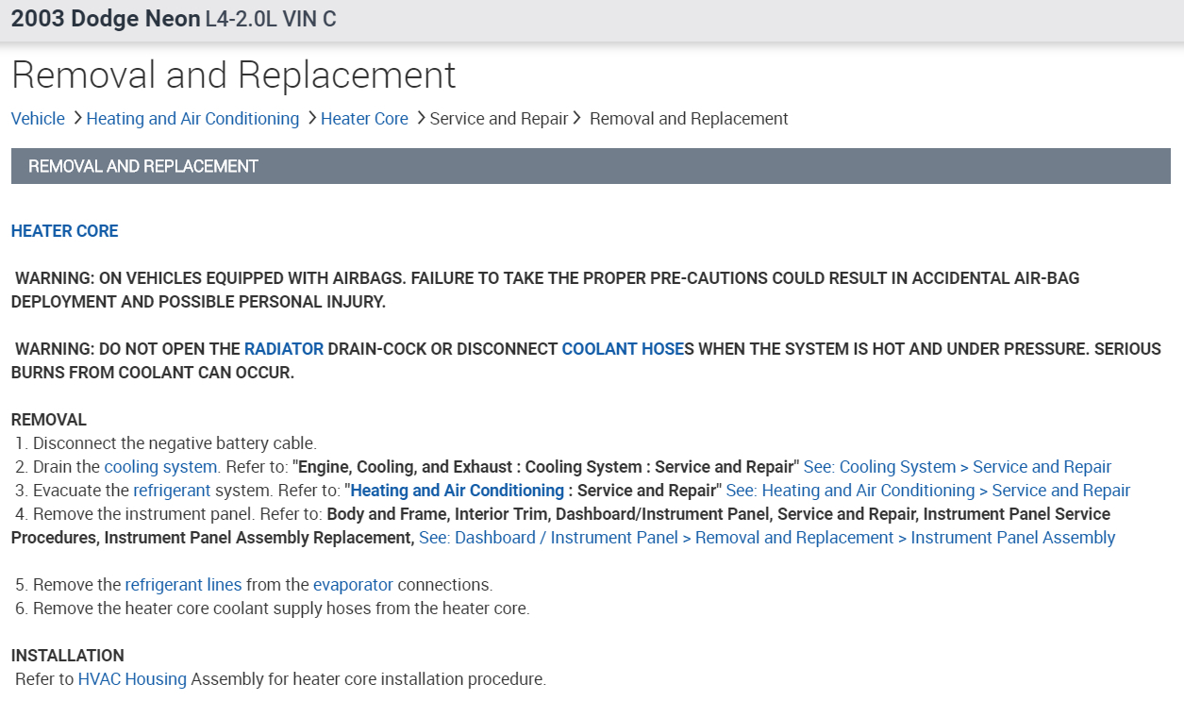
Task: Open See: Cooling System > Service and Repair
Action: coord(957,467)
